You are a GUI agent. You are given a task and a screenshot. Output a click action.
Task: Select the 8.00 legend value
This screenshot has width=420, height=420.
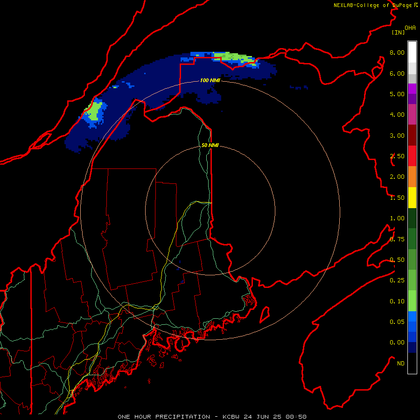[x=397, y=52]
